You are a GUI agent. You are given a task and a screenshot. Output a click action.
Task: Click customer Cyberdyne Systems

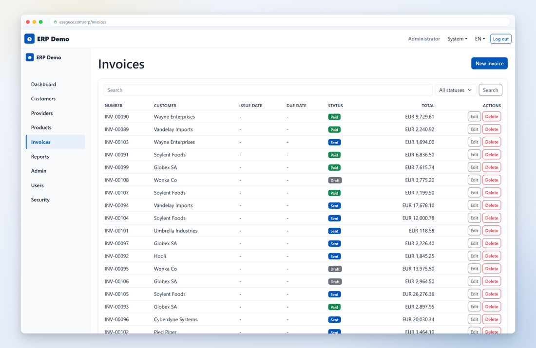click(175, 319)
